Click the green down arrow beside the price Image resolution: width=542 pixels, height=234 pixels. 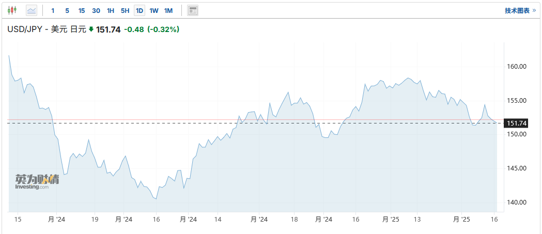91,29
